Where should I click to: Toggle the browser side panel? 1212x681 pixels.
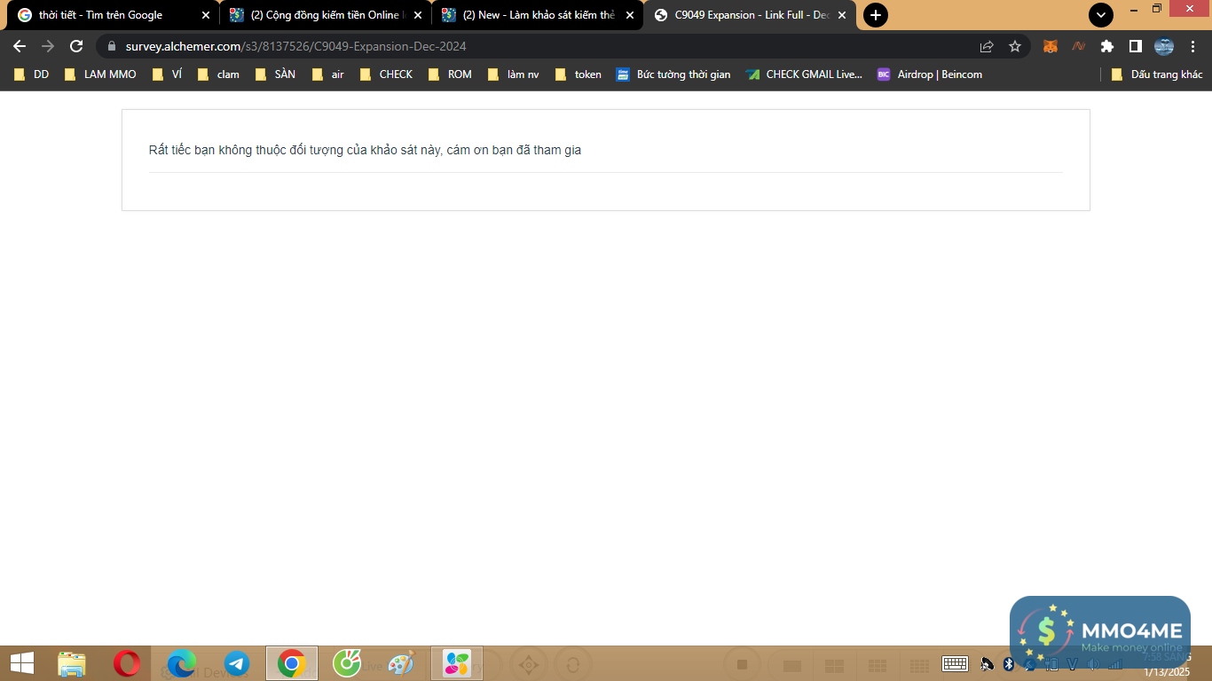[x=1136, y=46]
